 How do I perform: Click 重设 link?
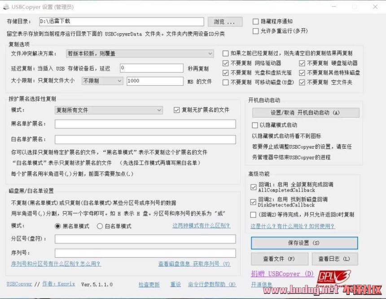175,285
